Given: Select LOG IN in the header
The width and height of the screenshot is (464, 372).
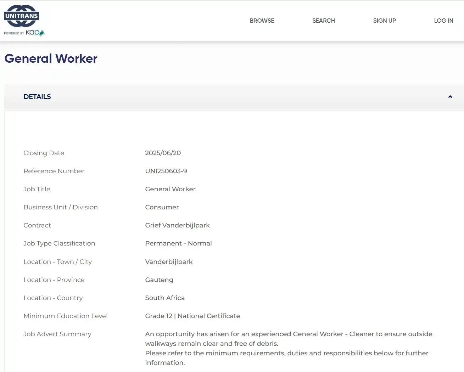Looking at the screenshot, I should pyautogui.click(x=443, y=21).
